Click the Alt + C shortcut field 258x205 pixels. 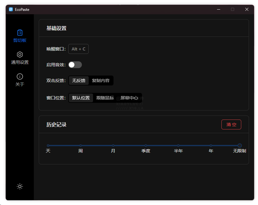point(78,49)
